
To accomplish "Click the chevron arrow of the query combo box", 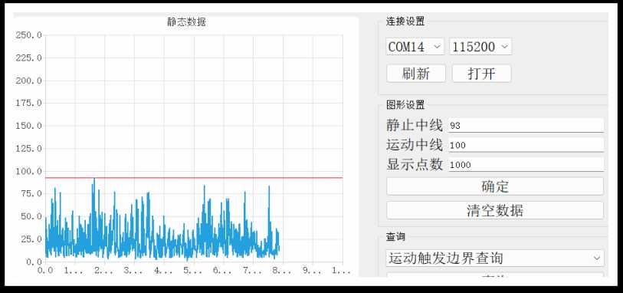I will [596, 258].
